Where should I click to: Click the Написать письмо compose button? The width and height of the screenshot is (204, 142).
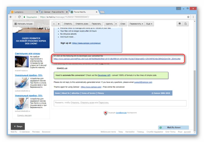(x=24, y=24)
